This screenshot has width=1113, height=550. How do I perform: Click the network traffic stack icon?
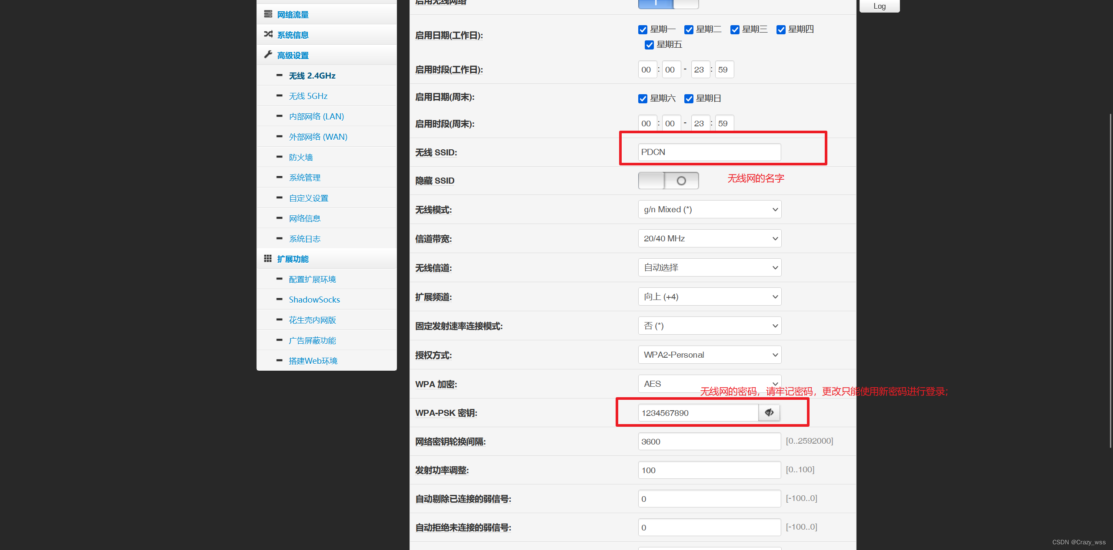click(x=268, y=14)
